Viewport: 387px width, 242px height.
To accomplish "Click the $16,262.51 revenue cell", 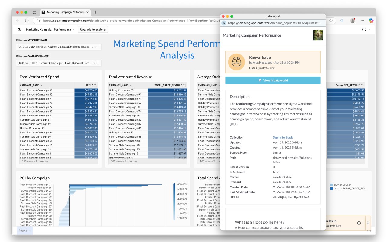I will (x=167, y=90).
